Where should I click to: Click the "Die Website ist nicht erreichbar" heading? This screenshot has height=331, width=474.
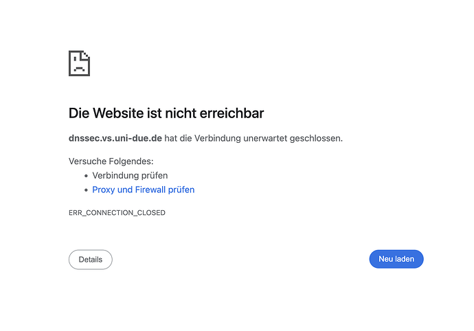[x=166, y=113]
